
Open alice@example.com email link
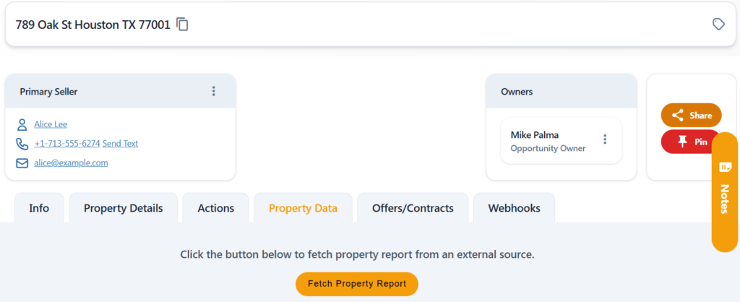point(71,163)
